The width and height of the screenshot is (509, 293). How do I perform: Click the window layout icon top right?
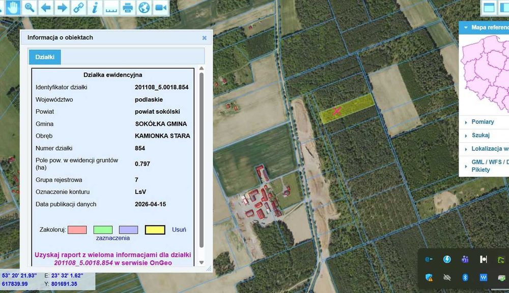coord(489,8)
